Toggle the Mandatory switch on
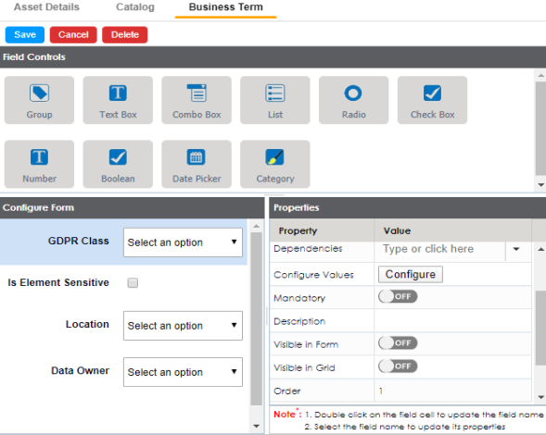Screen dimensions: 546x435 pos(398,296)
